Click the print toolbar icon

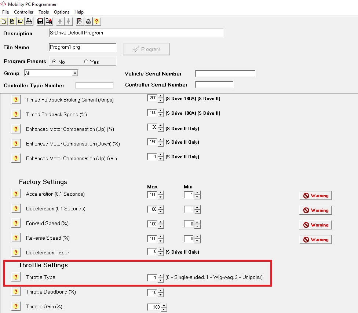(29, 21)
